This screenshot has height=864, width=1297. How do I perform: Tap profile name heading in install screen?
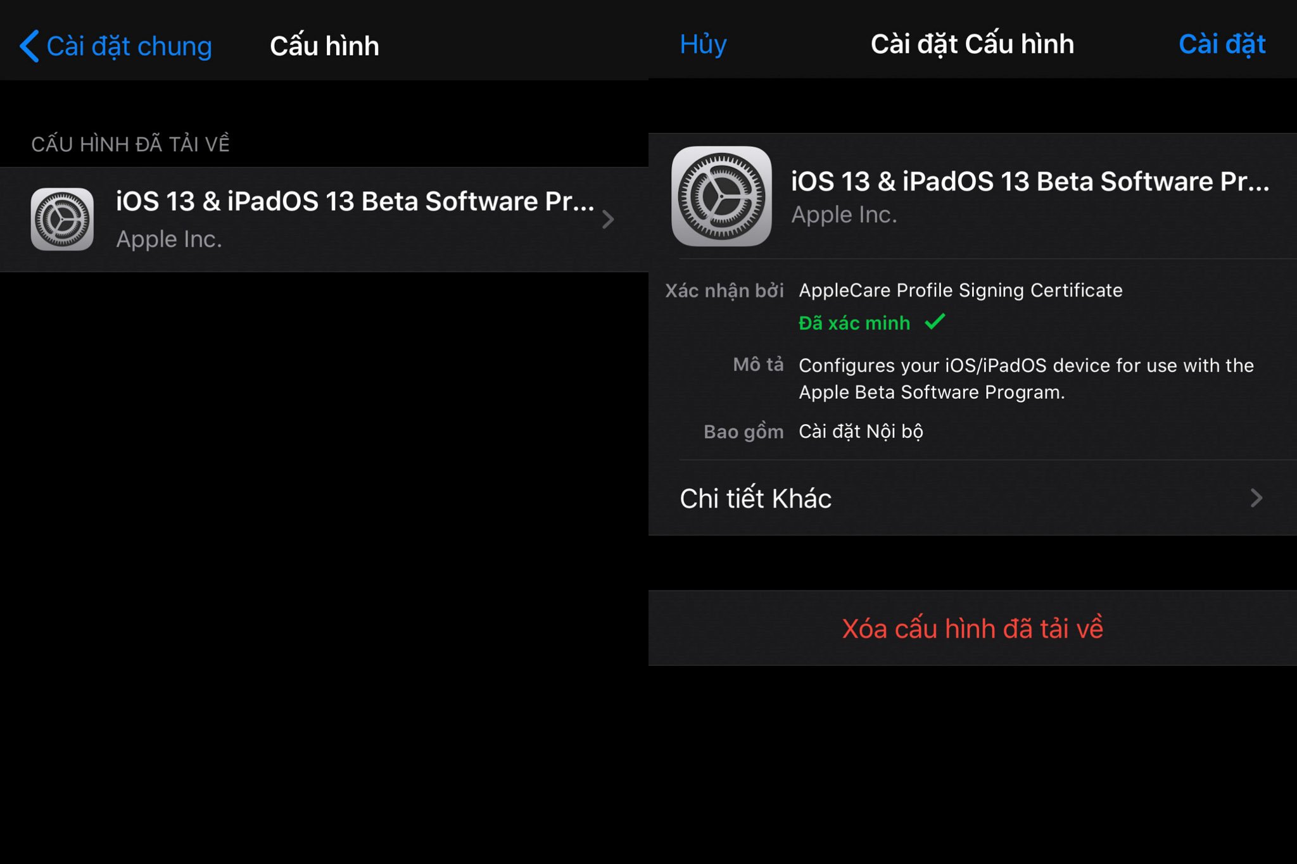[x=1030, y=182]
